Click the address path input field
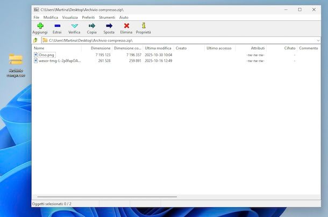The image size is (328, 217). (x=181, y=40)
